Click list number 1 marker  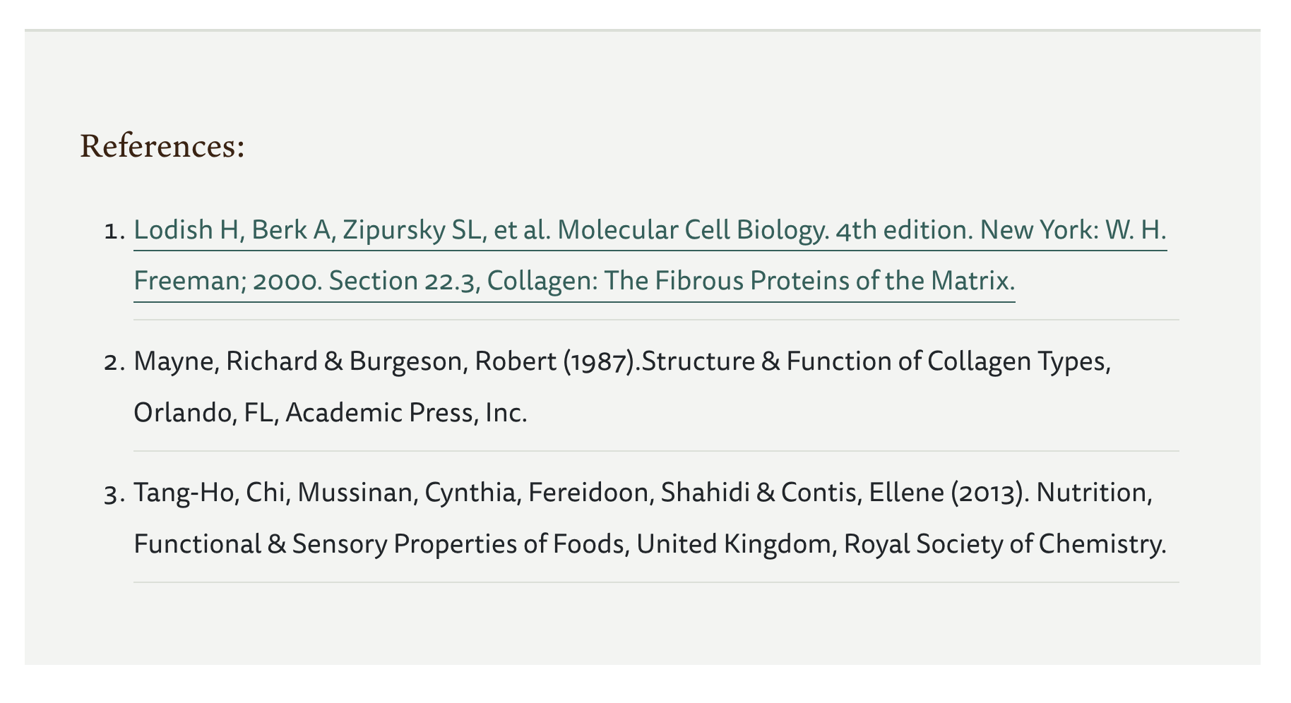coord(114,232)
